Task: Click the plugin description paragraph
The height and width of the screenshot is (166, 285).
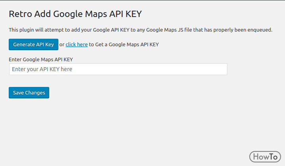Action: pos(141,30)
